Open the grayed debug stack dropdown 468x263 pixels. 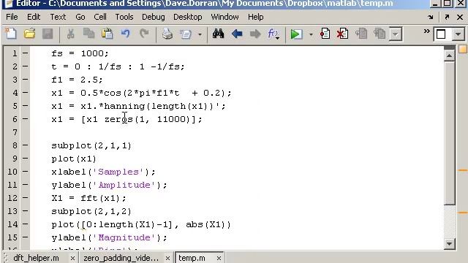tap(396, 34)
